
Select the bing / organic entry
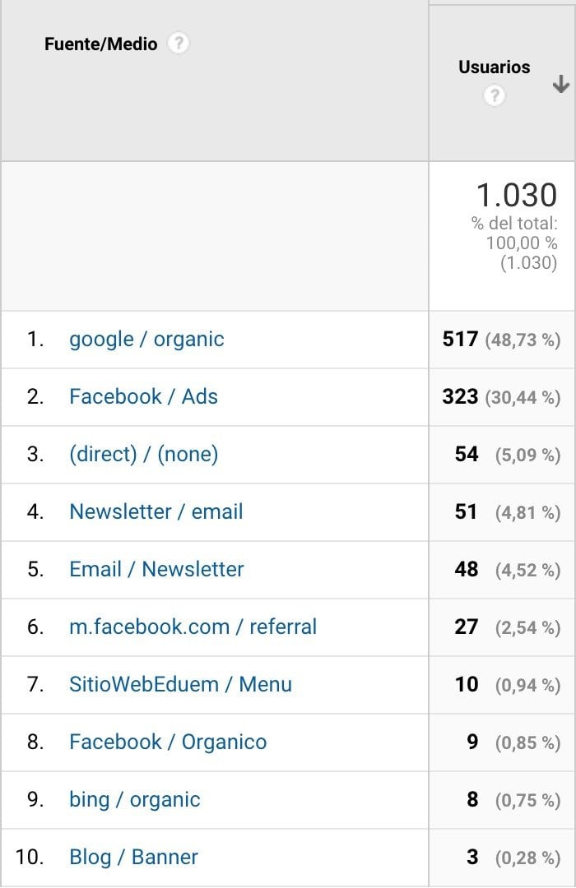pos(135,799)
